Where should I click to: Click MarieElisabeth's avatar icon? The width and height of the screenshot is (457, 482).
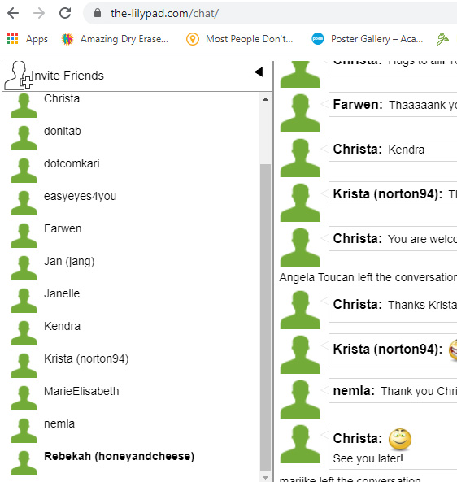pos(24,398)
